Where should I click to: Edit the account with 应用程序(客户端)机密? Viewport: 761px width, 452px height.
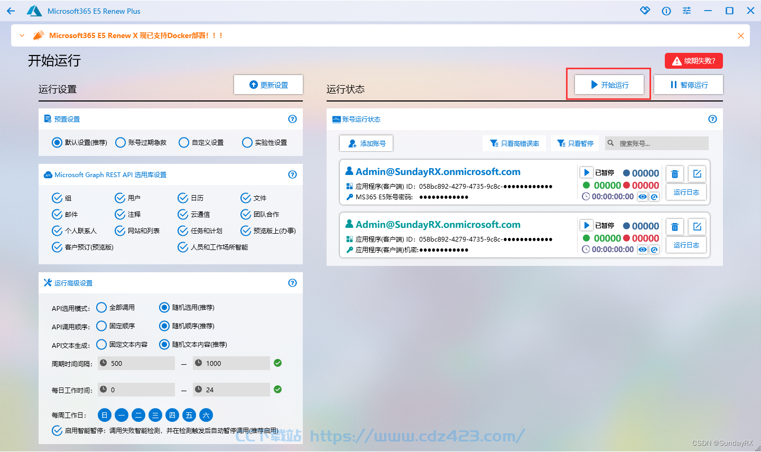pos(697,227)
